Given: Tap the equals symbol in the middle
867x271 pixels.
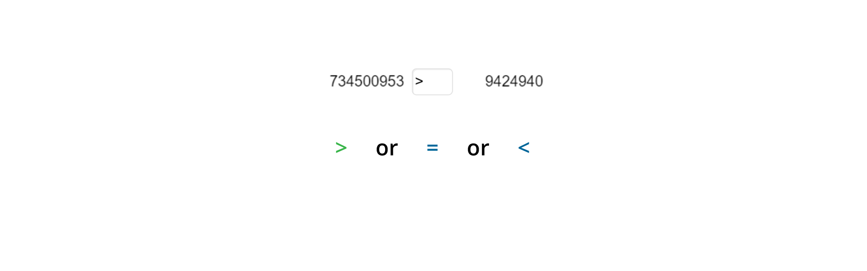Looking at the screenshot, I should click(432, 148).
